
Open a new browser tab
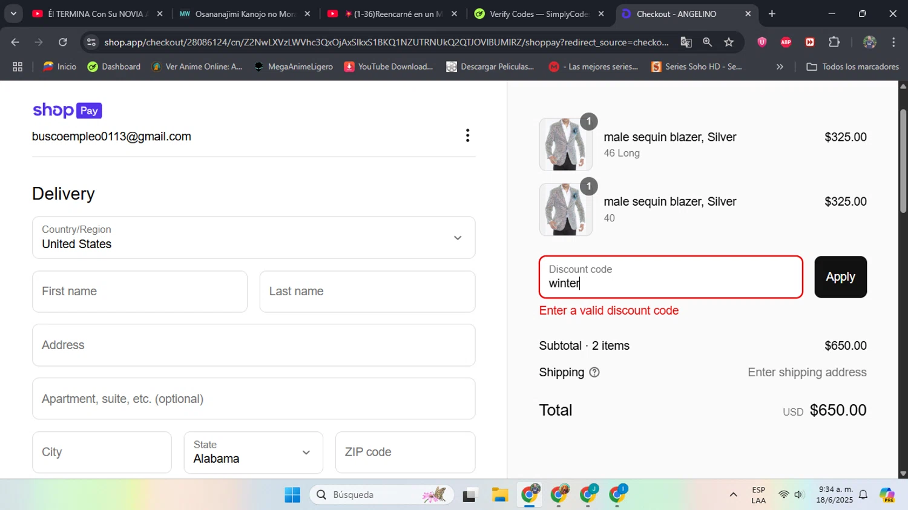772,14
